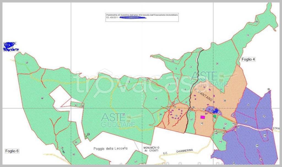Click the Monumento ai Caduti label
The width and height of the screenshot is (282, 167).
151,149
